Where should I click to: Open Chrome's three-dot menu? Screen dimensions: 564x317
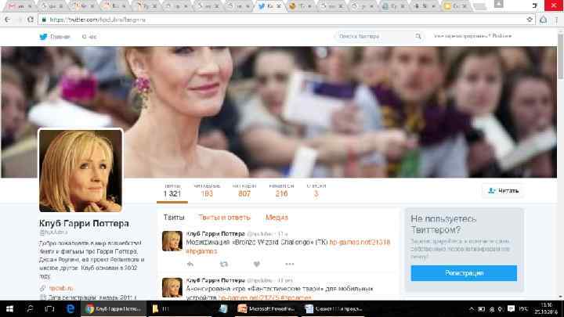pos(557,20)
